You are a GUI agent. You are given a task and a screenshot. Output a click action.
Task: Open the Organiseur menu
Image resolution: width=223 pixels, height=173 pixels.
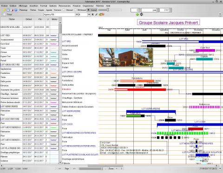click(x=88, y=6)
